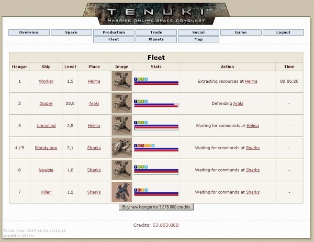Viewport: 314px width, 242px height.
Task: Follow Helma link in 'Extracting resources' action
Action: pyautogui.click(x=251, y=81)
